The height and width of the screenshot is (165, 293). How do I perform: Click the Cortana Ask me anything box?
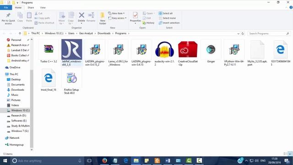point(47,161)
